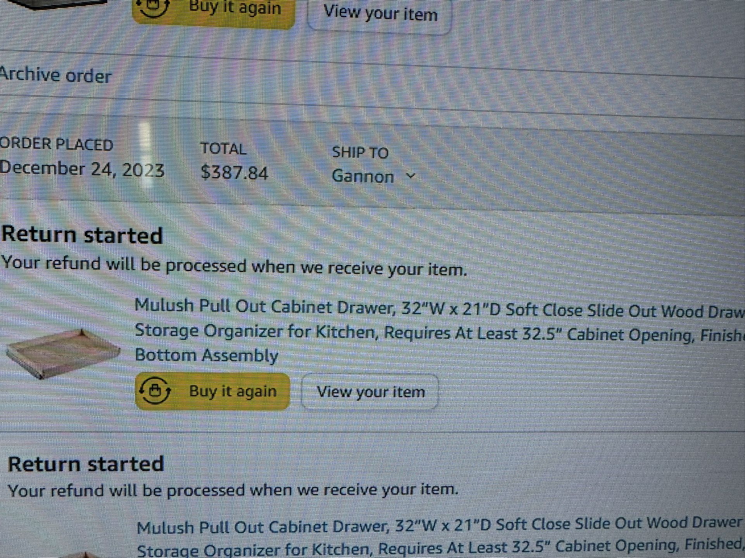Open the first Mulush Pull Out Cabinet Drawer title
Screen dimensions: 745x558
438,309
